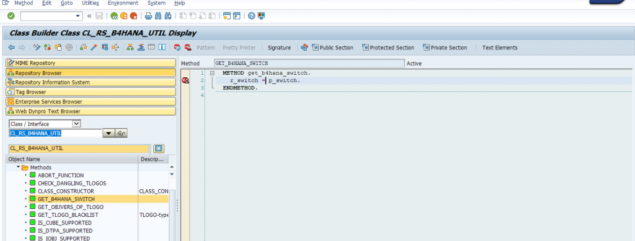Open the Class / Interface type dropdown
The image size is (635, 241).
[x=76, y=124]
